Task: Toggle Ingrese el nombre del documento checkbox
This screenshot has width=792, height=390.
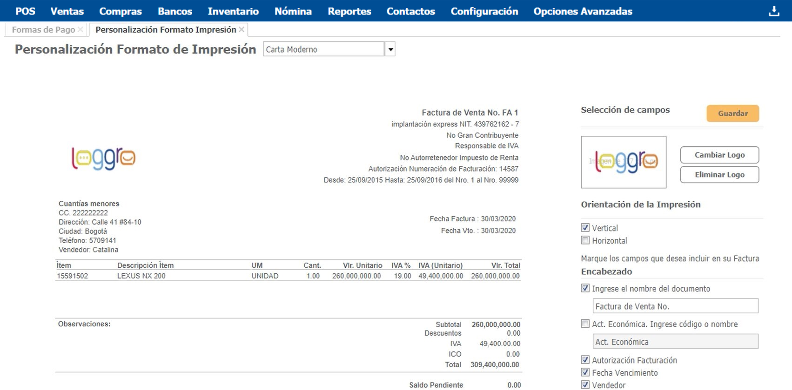Action: 585,288
